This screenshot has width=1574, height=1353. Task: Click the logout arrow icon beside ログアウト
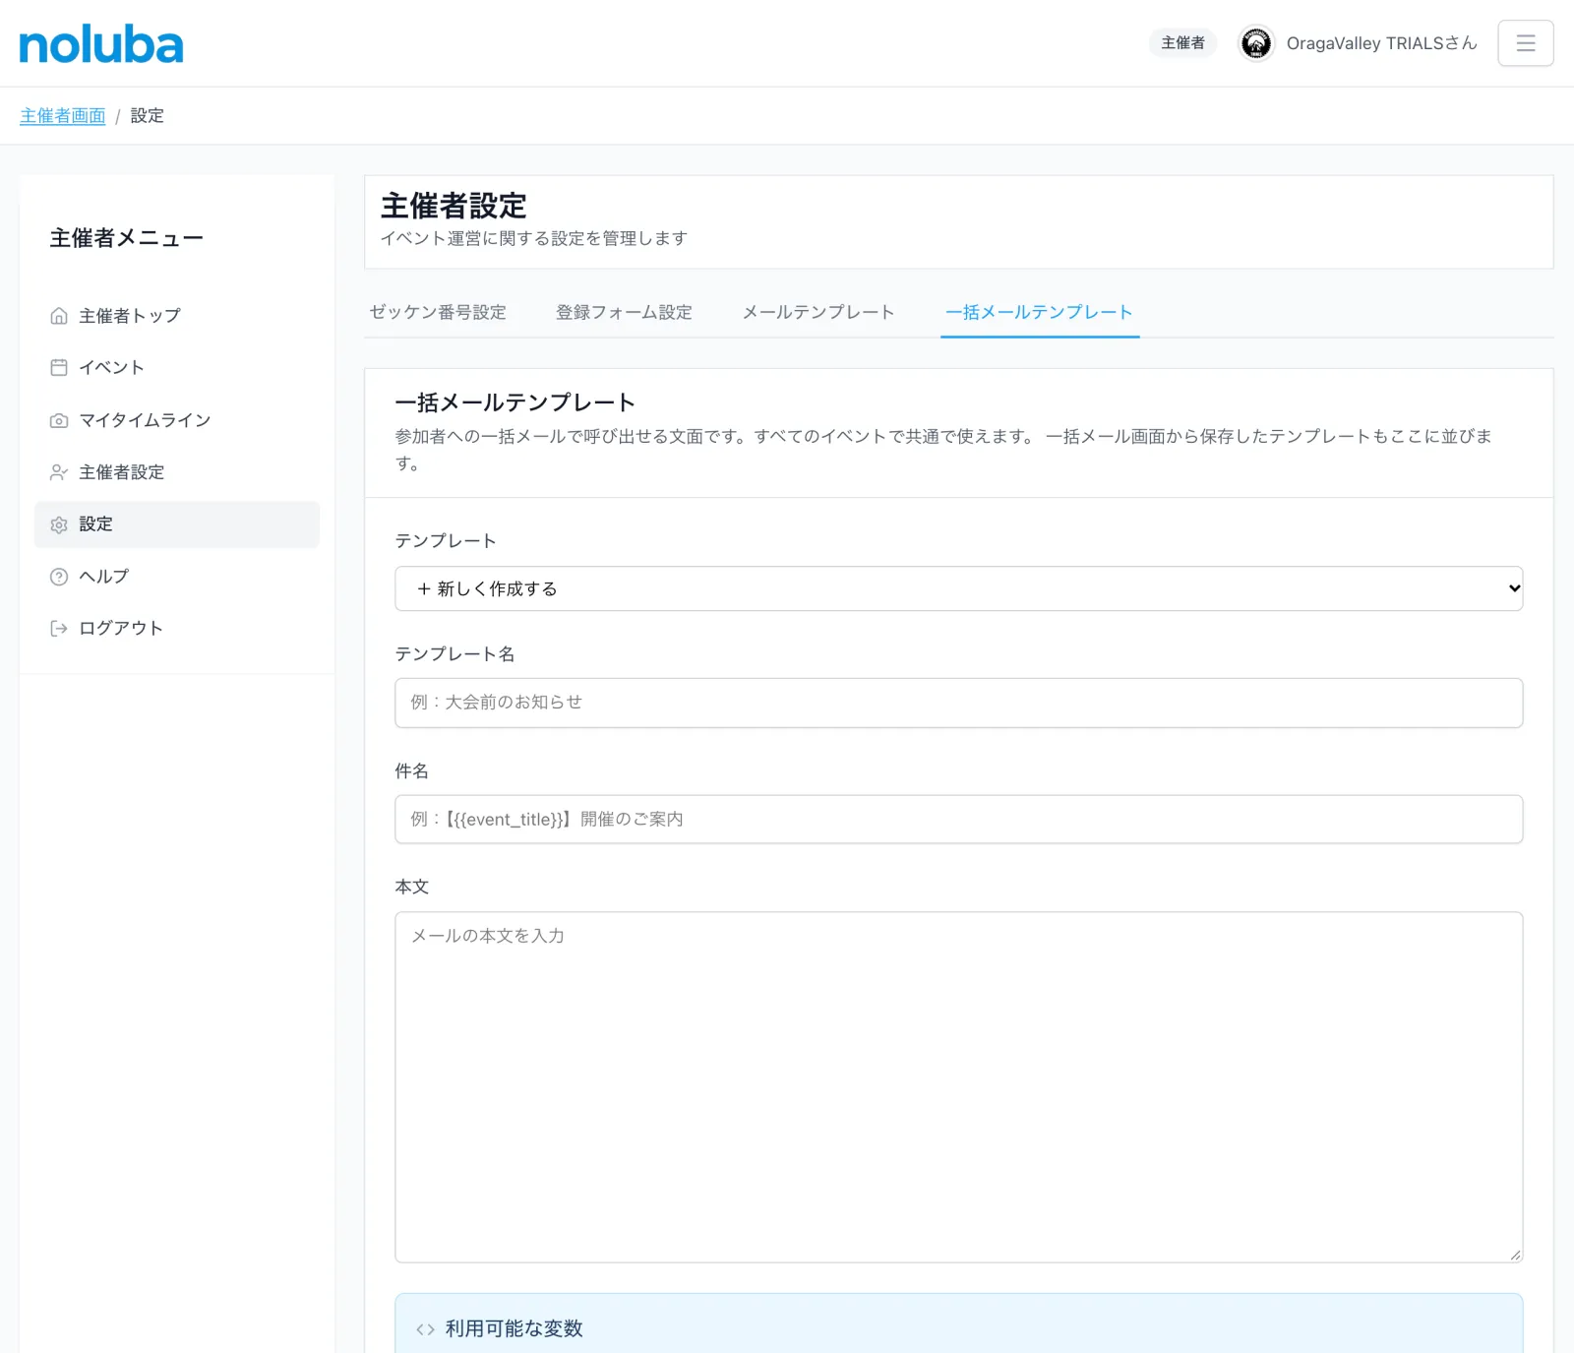click(59, 629)
